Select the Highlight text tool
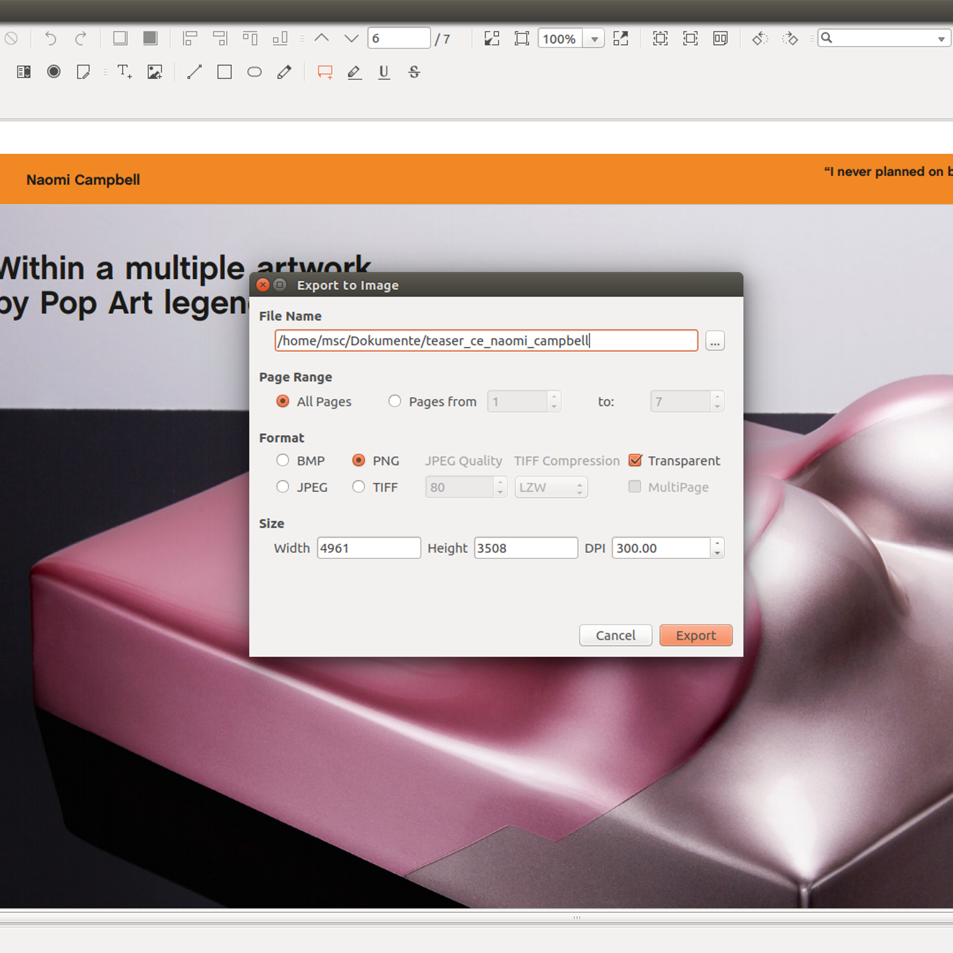Screen dimensions: 953x953 pyautogui.click(x=354, y=72)
